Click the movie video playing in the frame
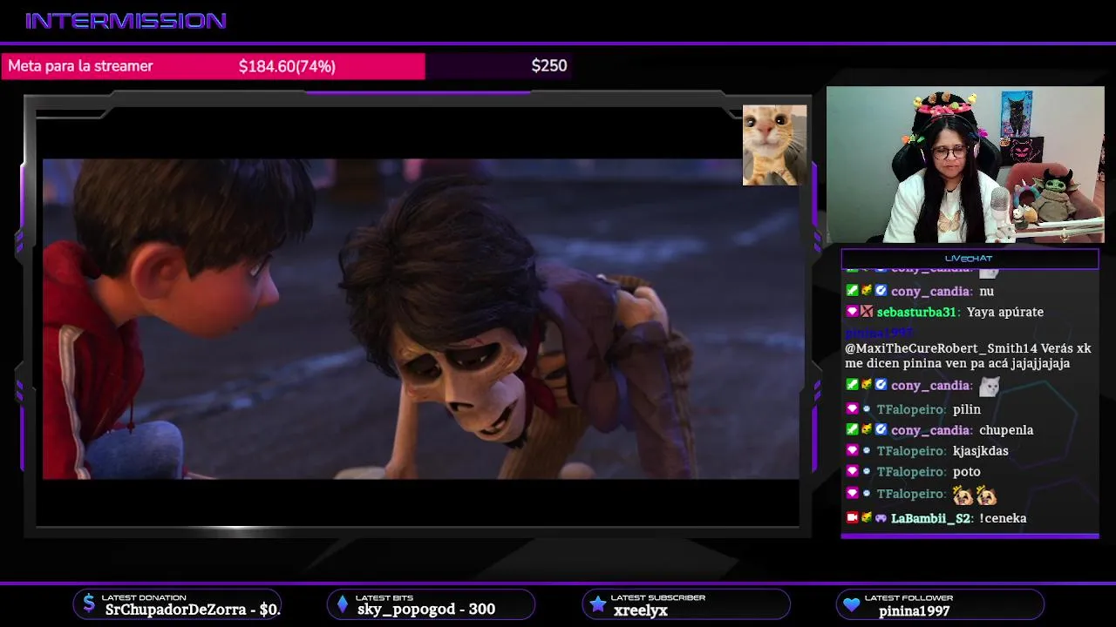The width and height of the screenshot is (1116, 627). tap(421, 319)
